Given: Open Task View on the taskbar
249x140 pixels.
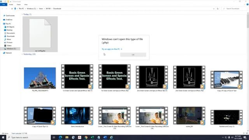Looking at the screenshot, I should [x=54, y=137].
